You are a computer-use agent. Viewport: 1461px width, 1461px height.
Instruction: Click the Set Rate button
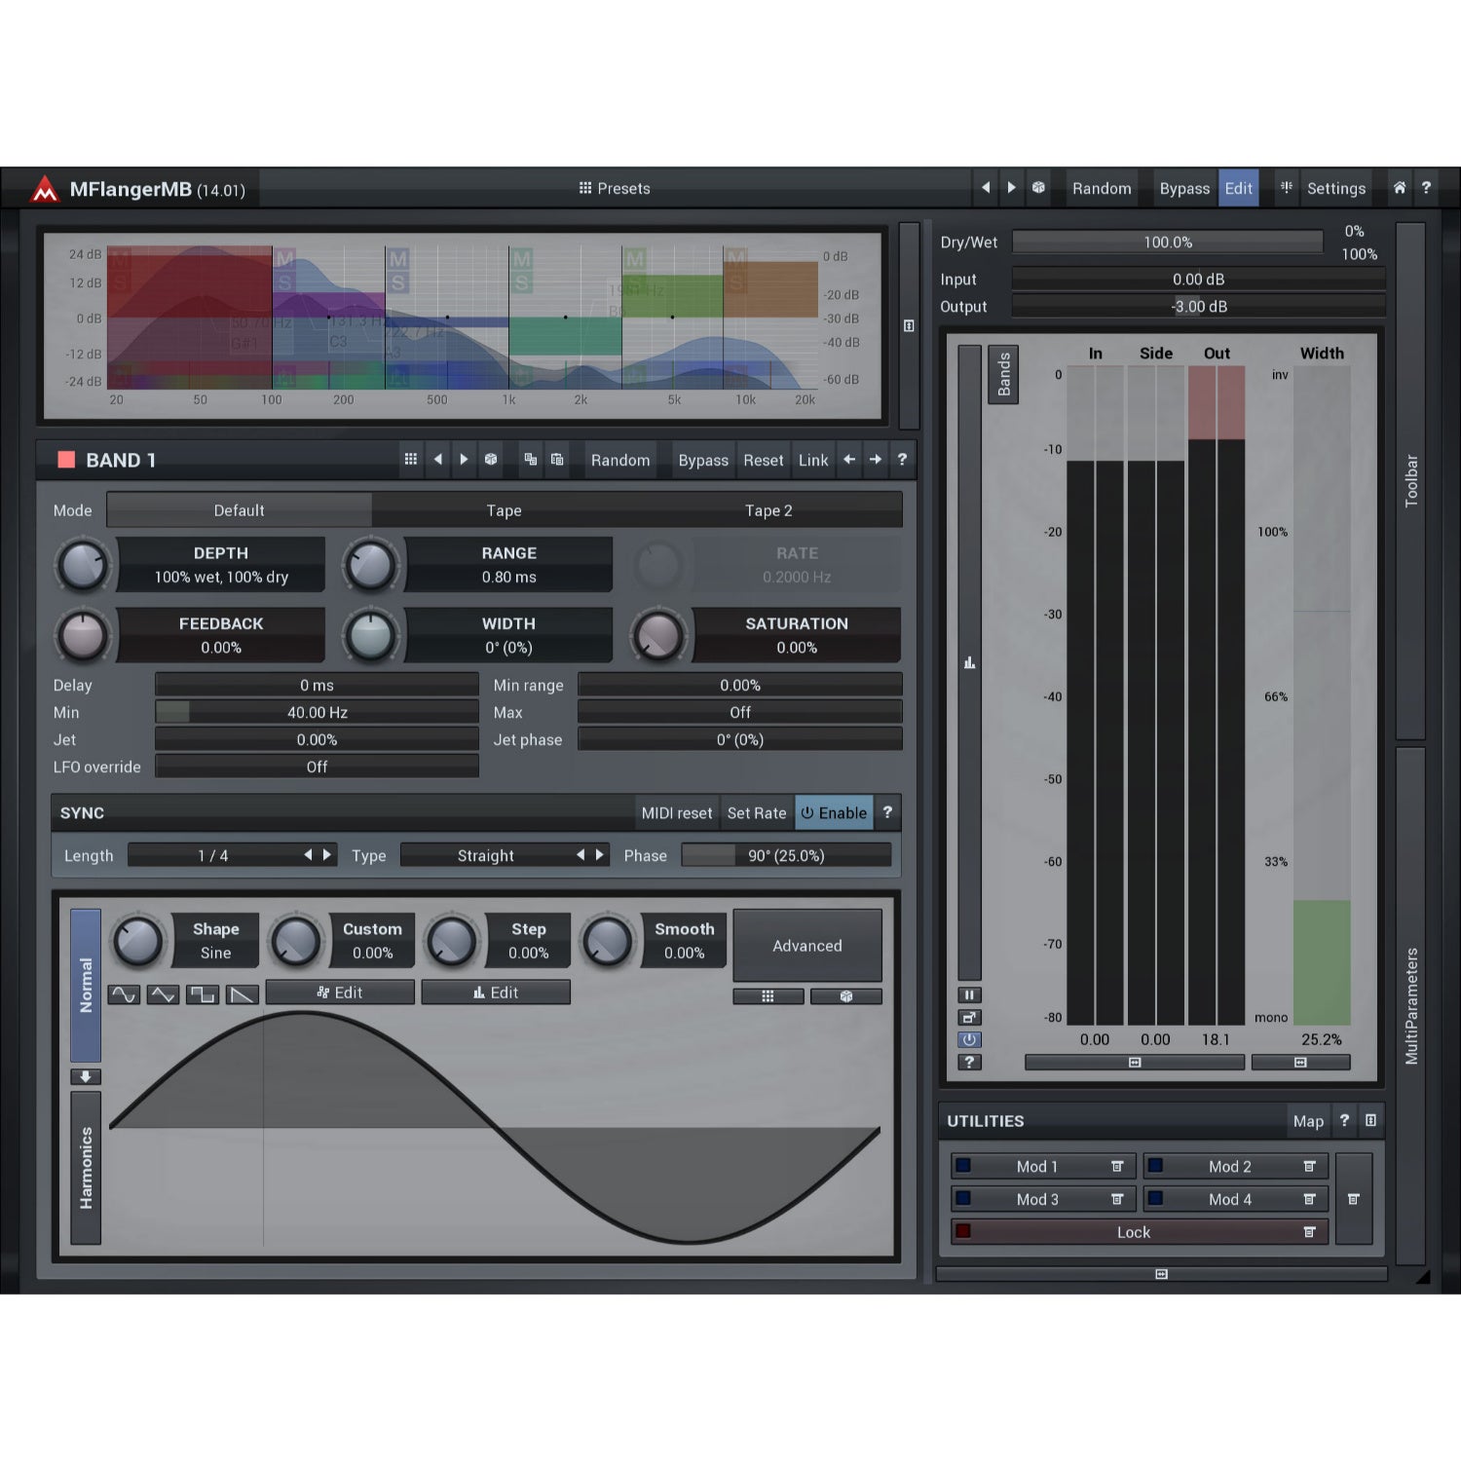pyautogui.click(x=757, y=813)
